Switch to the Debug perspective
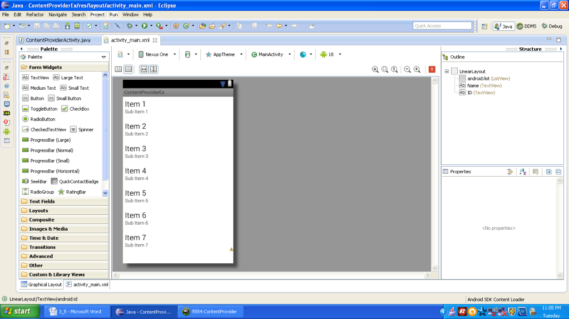 552,26
